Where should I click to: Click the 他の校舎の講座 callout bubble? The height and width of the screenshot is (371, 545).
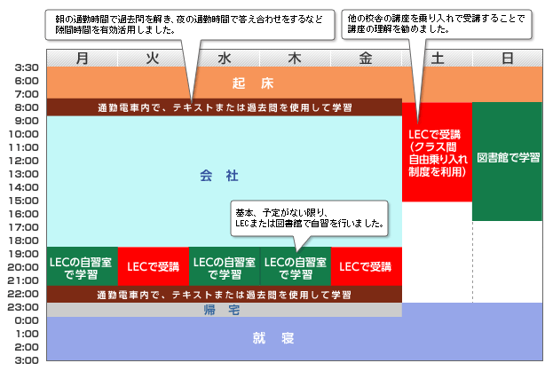click(437, 24)
